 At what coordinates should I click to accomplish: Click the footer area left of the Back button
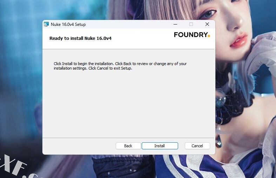tap(79, 146)
